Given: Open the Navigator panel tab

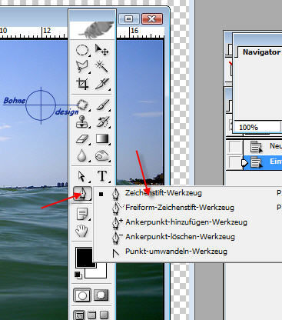Looking at the screenshot, I should [x=261, y=52].
